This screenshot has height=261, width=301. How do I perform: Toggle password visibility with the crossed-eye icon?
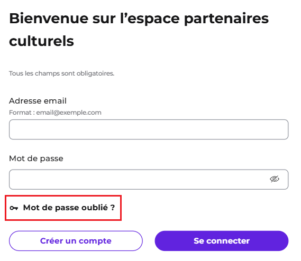(x=275, y=179)
